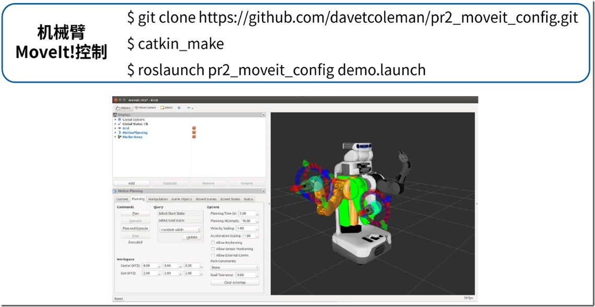Click the MotionPlanning display icon
Image resolution: width=595 pixels, height=307 pixels.
120,133
